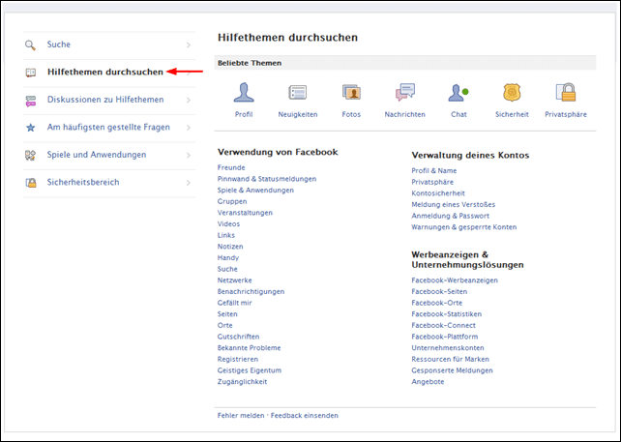Open the Netzwerke link
This screenshot has width=621, height=442.
(234, 280)
